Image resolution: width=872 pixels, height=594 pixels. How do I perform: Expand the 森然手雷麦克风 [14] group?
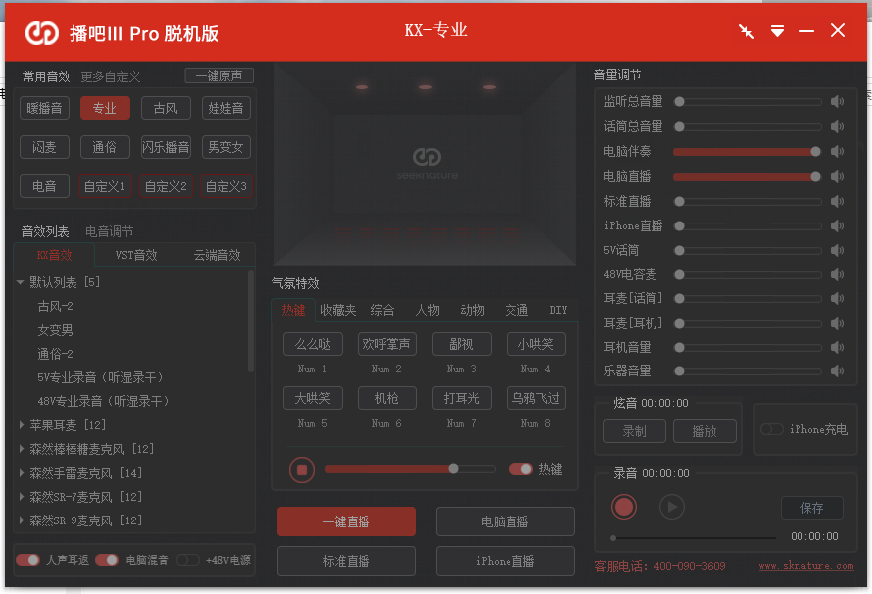click(x=21, y=473)
